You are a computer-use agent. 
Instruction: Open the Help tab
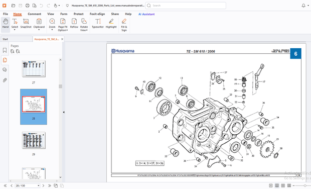(x=128, y=14)
